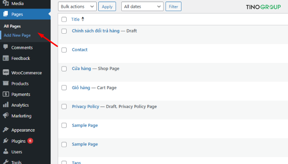Image resolution: width=288 pixels, height=164 pixels.
Task: Check the second Sample Page row
Action: (x=64, y=144)
